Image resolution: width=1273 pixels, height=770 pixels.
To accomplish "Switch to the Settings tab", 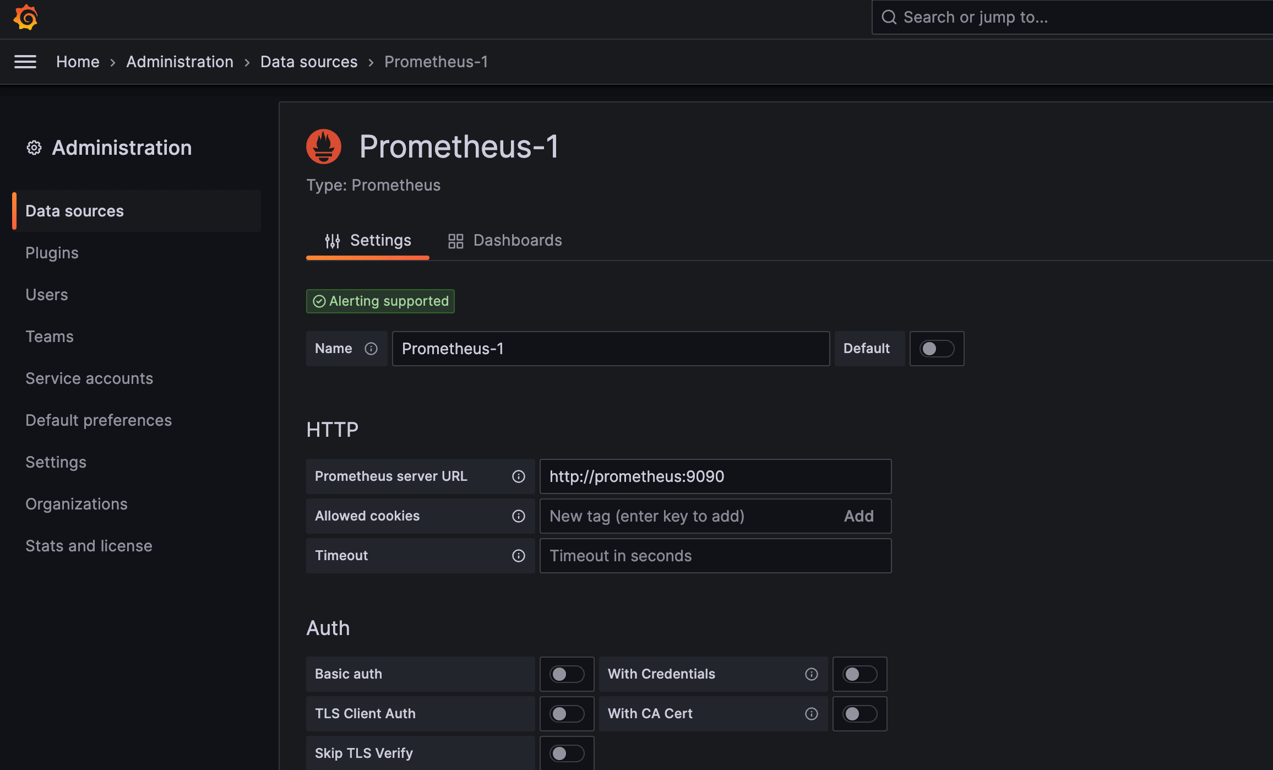I will 368,241.
